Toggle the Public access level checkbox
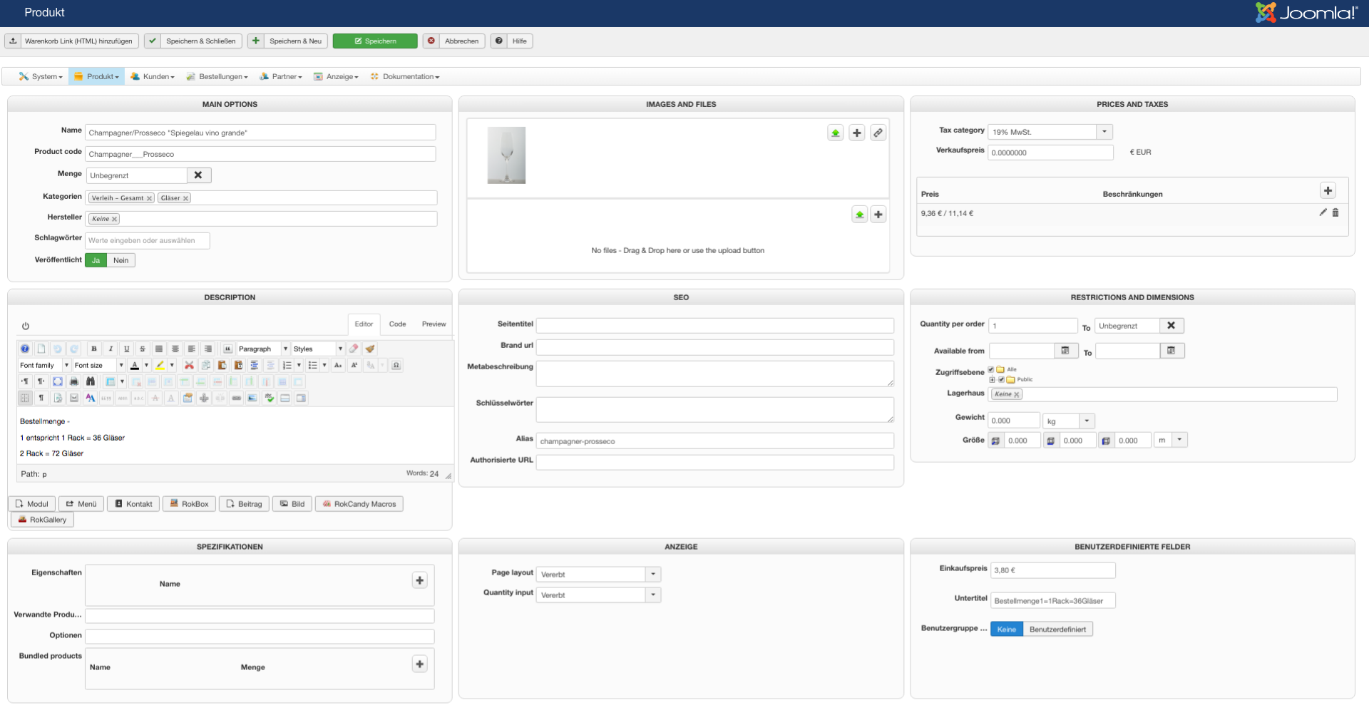Screen dimensions: 1369x720 [1001, 379]
